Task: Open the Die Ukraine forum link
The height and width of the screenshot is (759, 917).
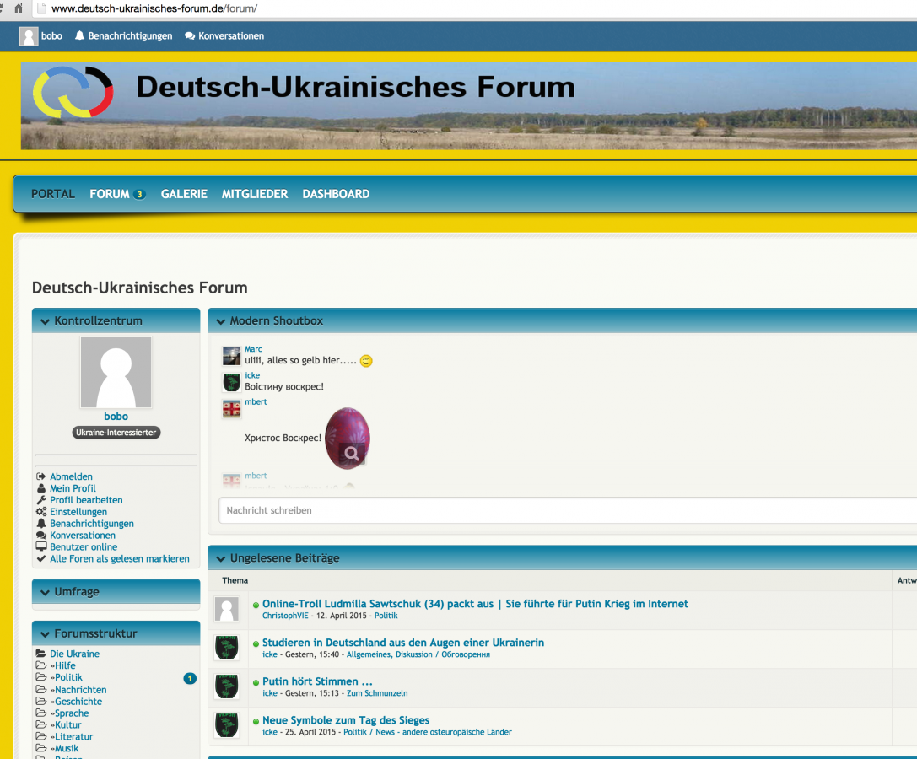Action: [75, 654]
